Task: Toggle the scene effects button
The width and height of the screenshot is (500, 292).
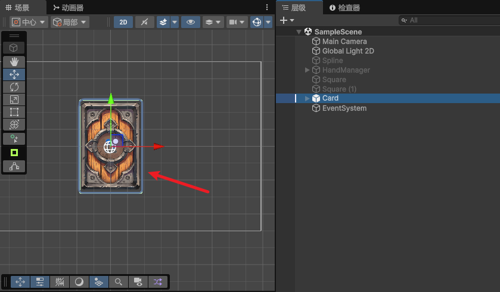Action: point(163,22)
